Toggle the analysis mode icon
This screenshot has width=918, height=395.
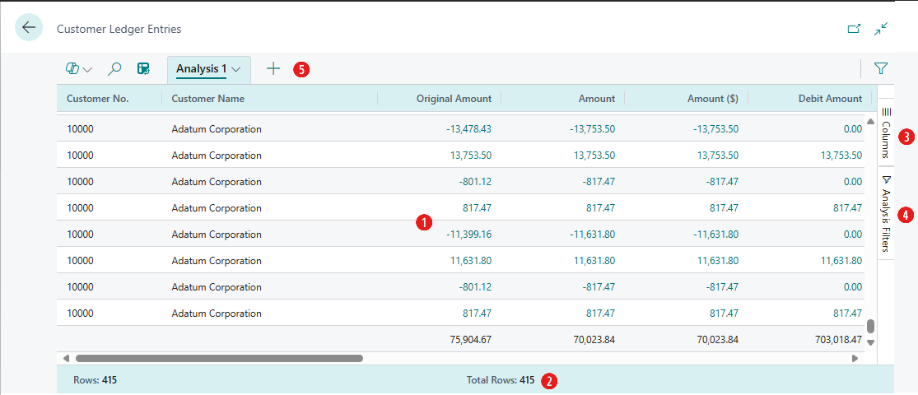pyautogui.click(x=143, y=69)
